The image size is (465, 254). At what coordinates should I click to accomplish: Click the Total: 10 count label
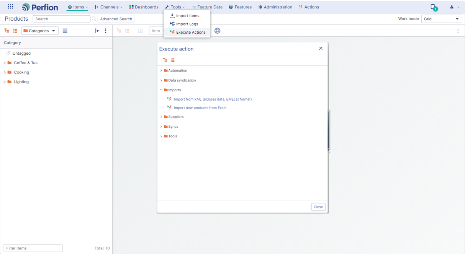(102, 248)
